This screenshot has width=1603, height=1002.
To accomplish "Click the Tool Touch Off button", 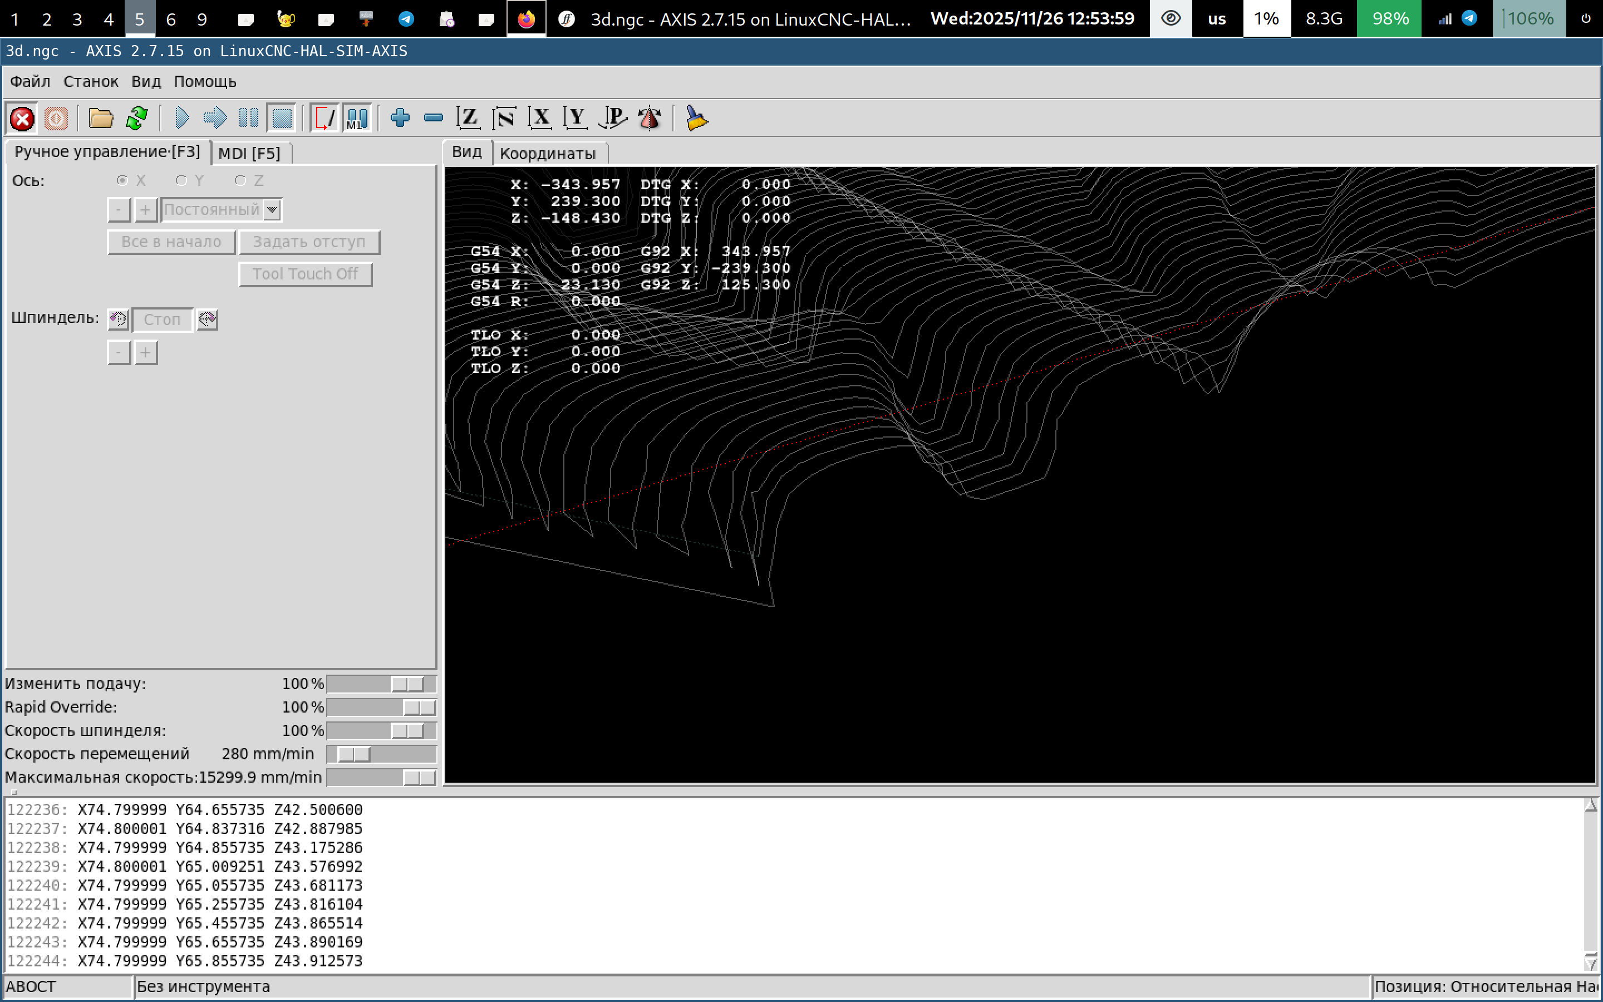I will 304,274.
